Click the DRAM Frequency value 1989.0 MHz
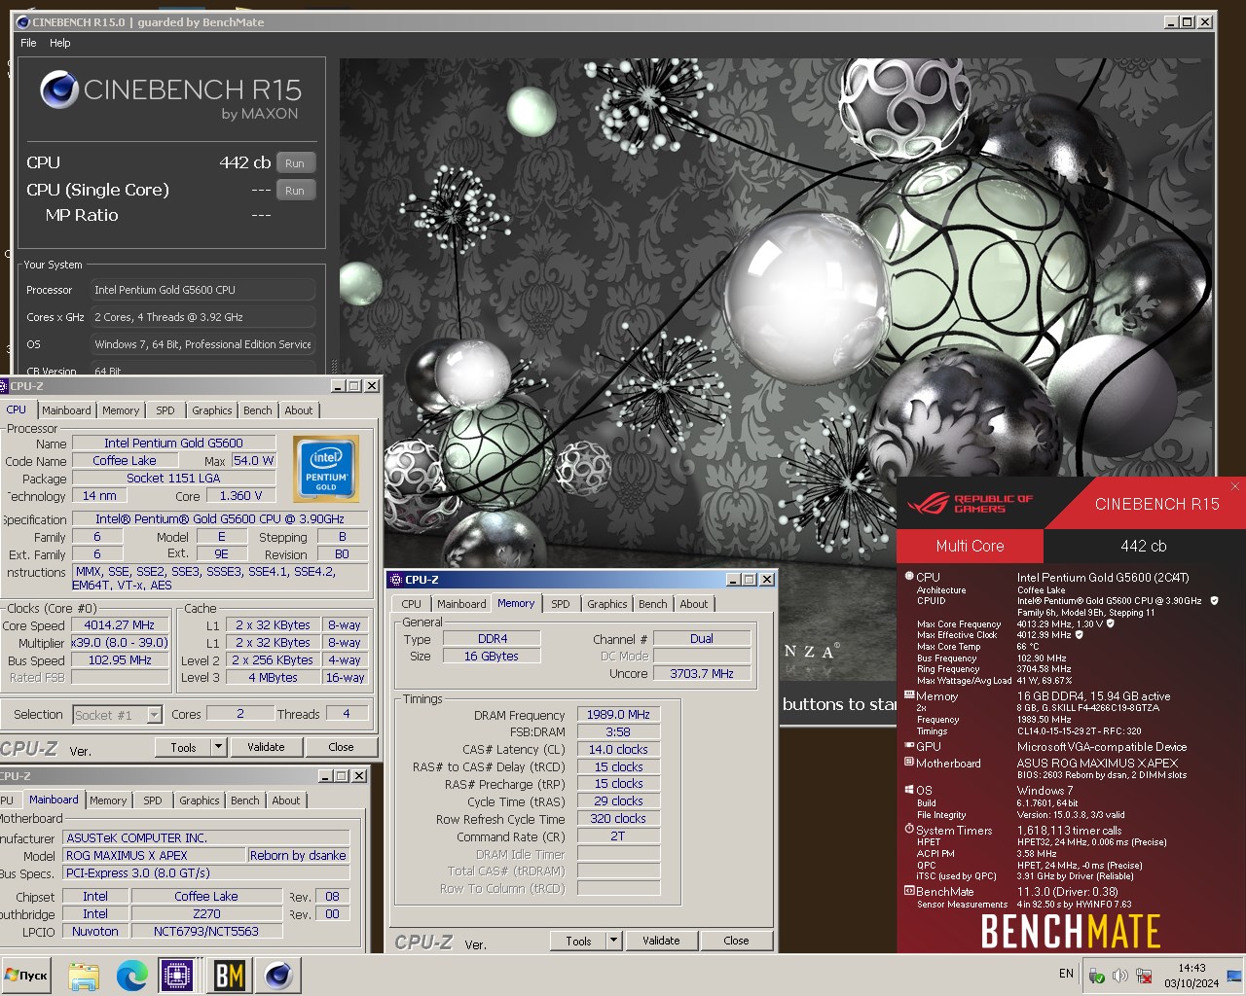1246x996 pixels. click(618, 715)
